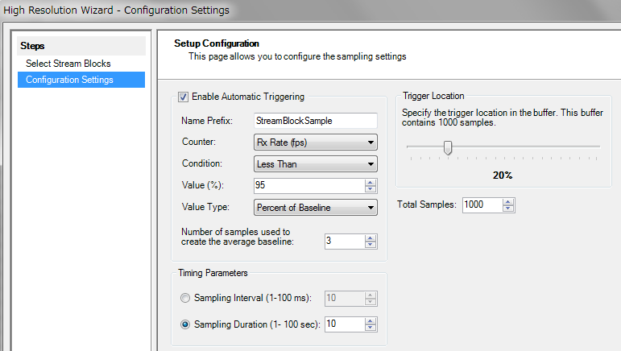This screenshot has width=621, height=351.
Task: Uncheck Enable Automatic Triggering checkbox
Action: (x=183, y=97)
